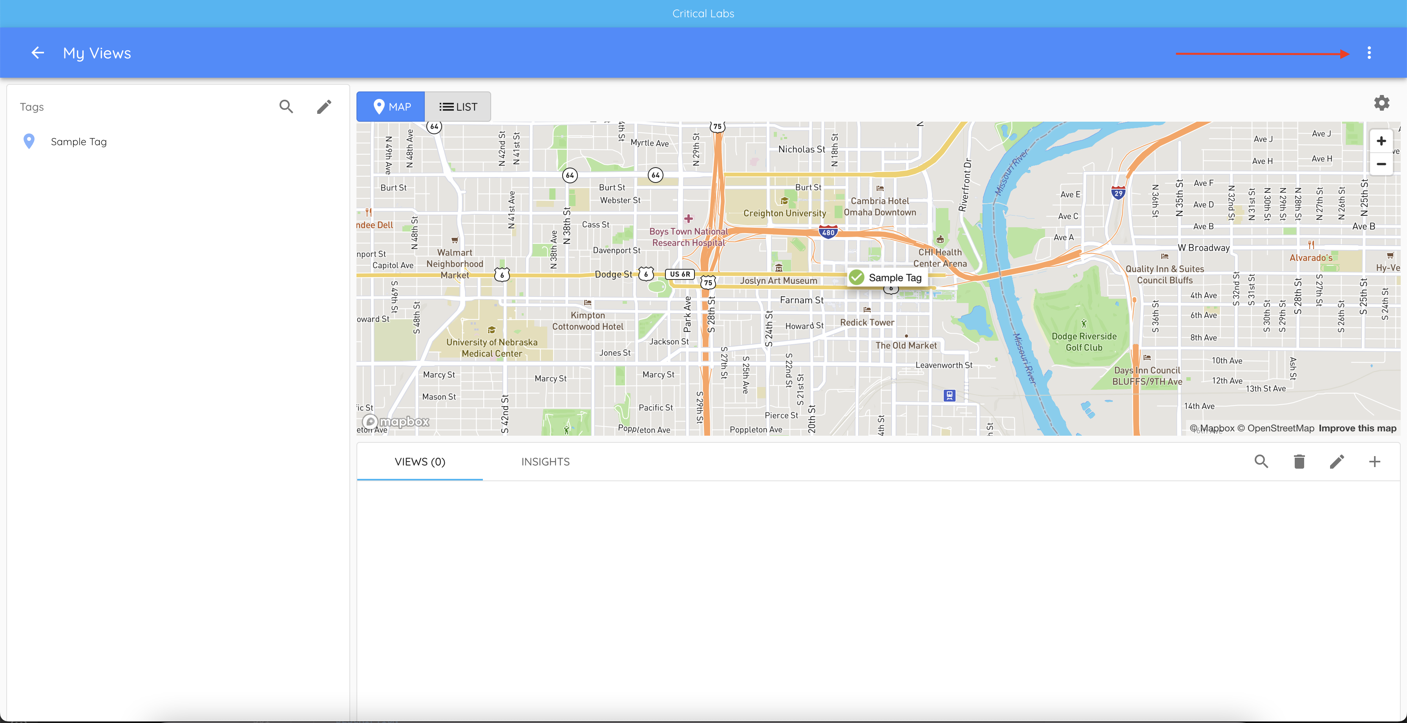Open the OpenStreetMap attribution link

click(1275, 428)
